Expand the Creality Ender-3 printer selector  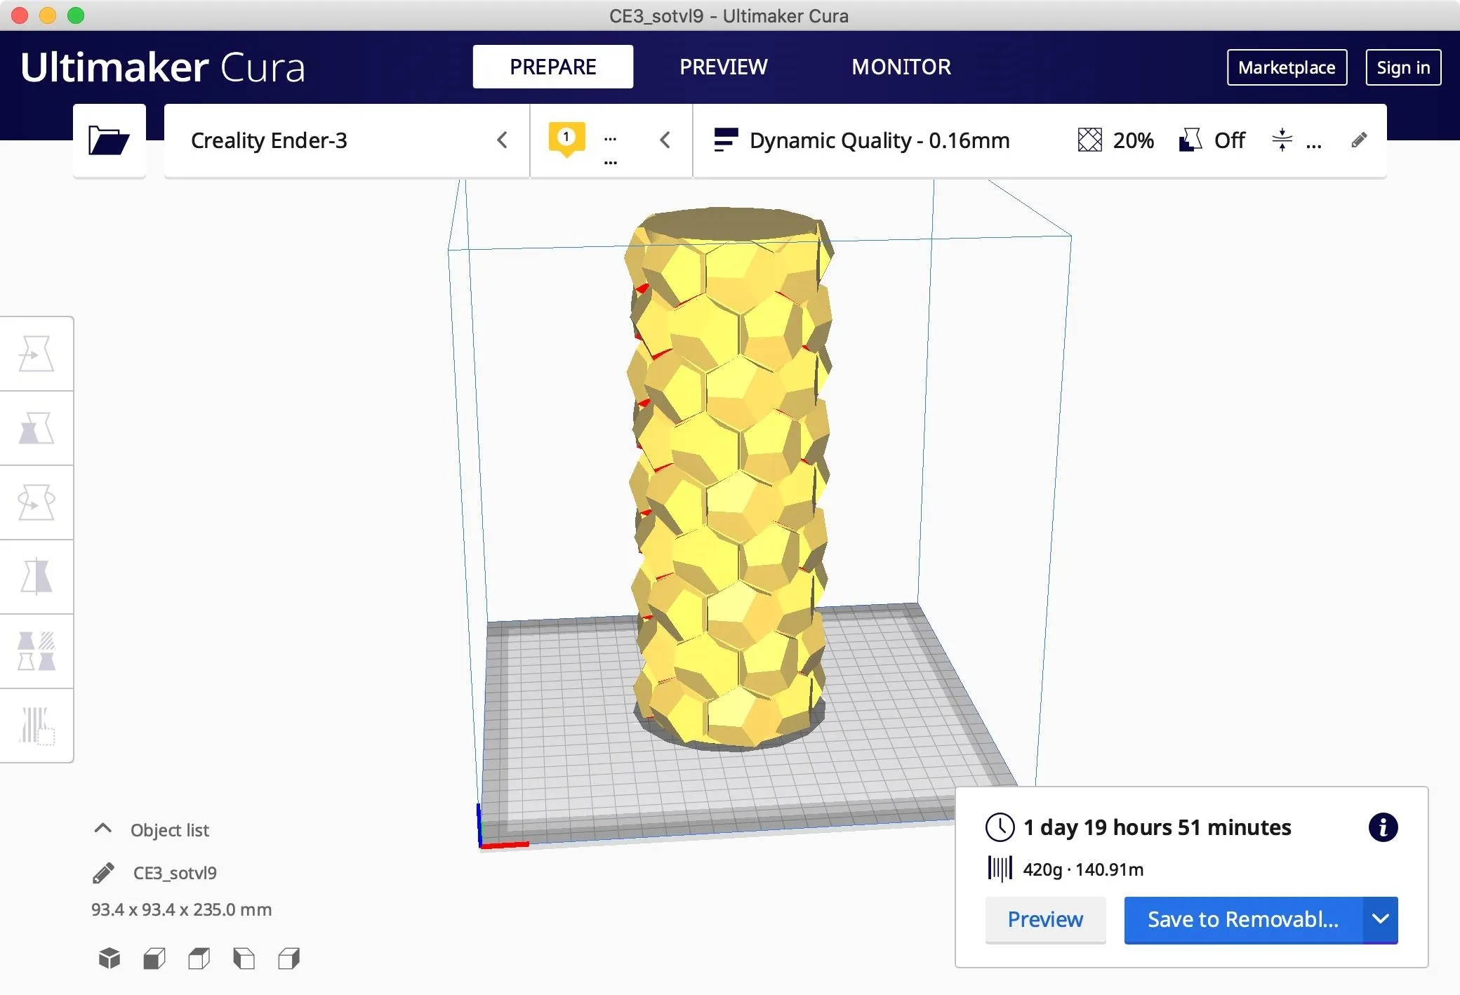(347, 140)
